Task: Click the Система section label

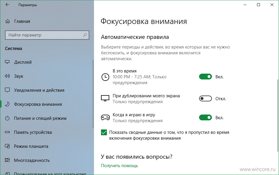Action: (x=13, y=48)
